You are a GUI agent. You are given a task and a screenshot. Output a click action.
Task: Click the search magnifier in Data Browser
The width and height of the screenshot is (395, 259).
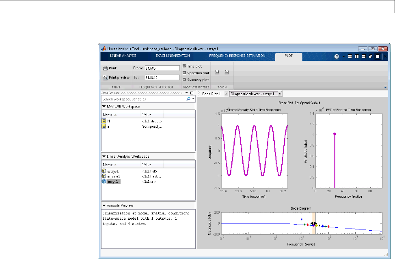[x=188, y=99]
